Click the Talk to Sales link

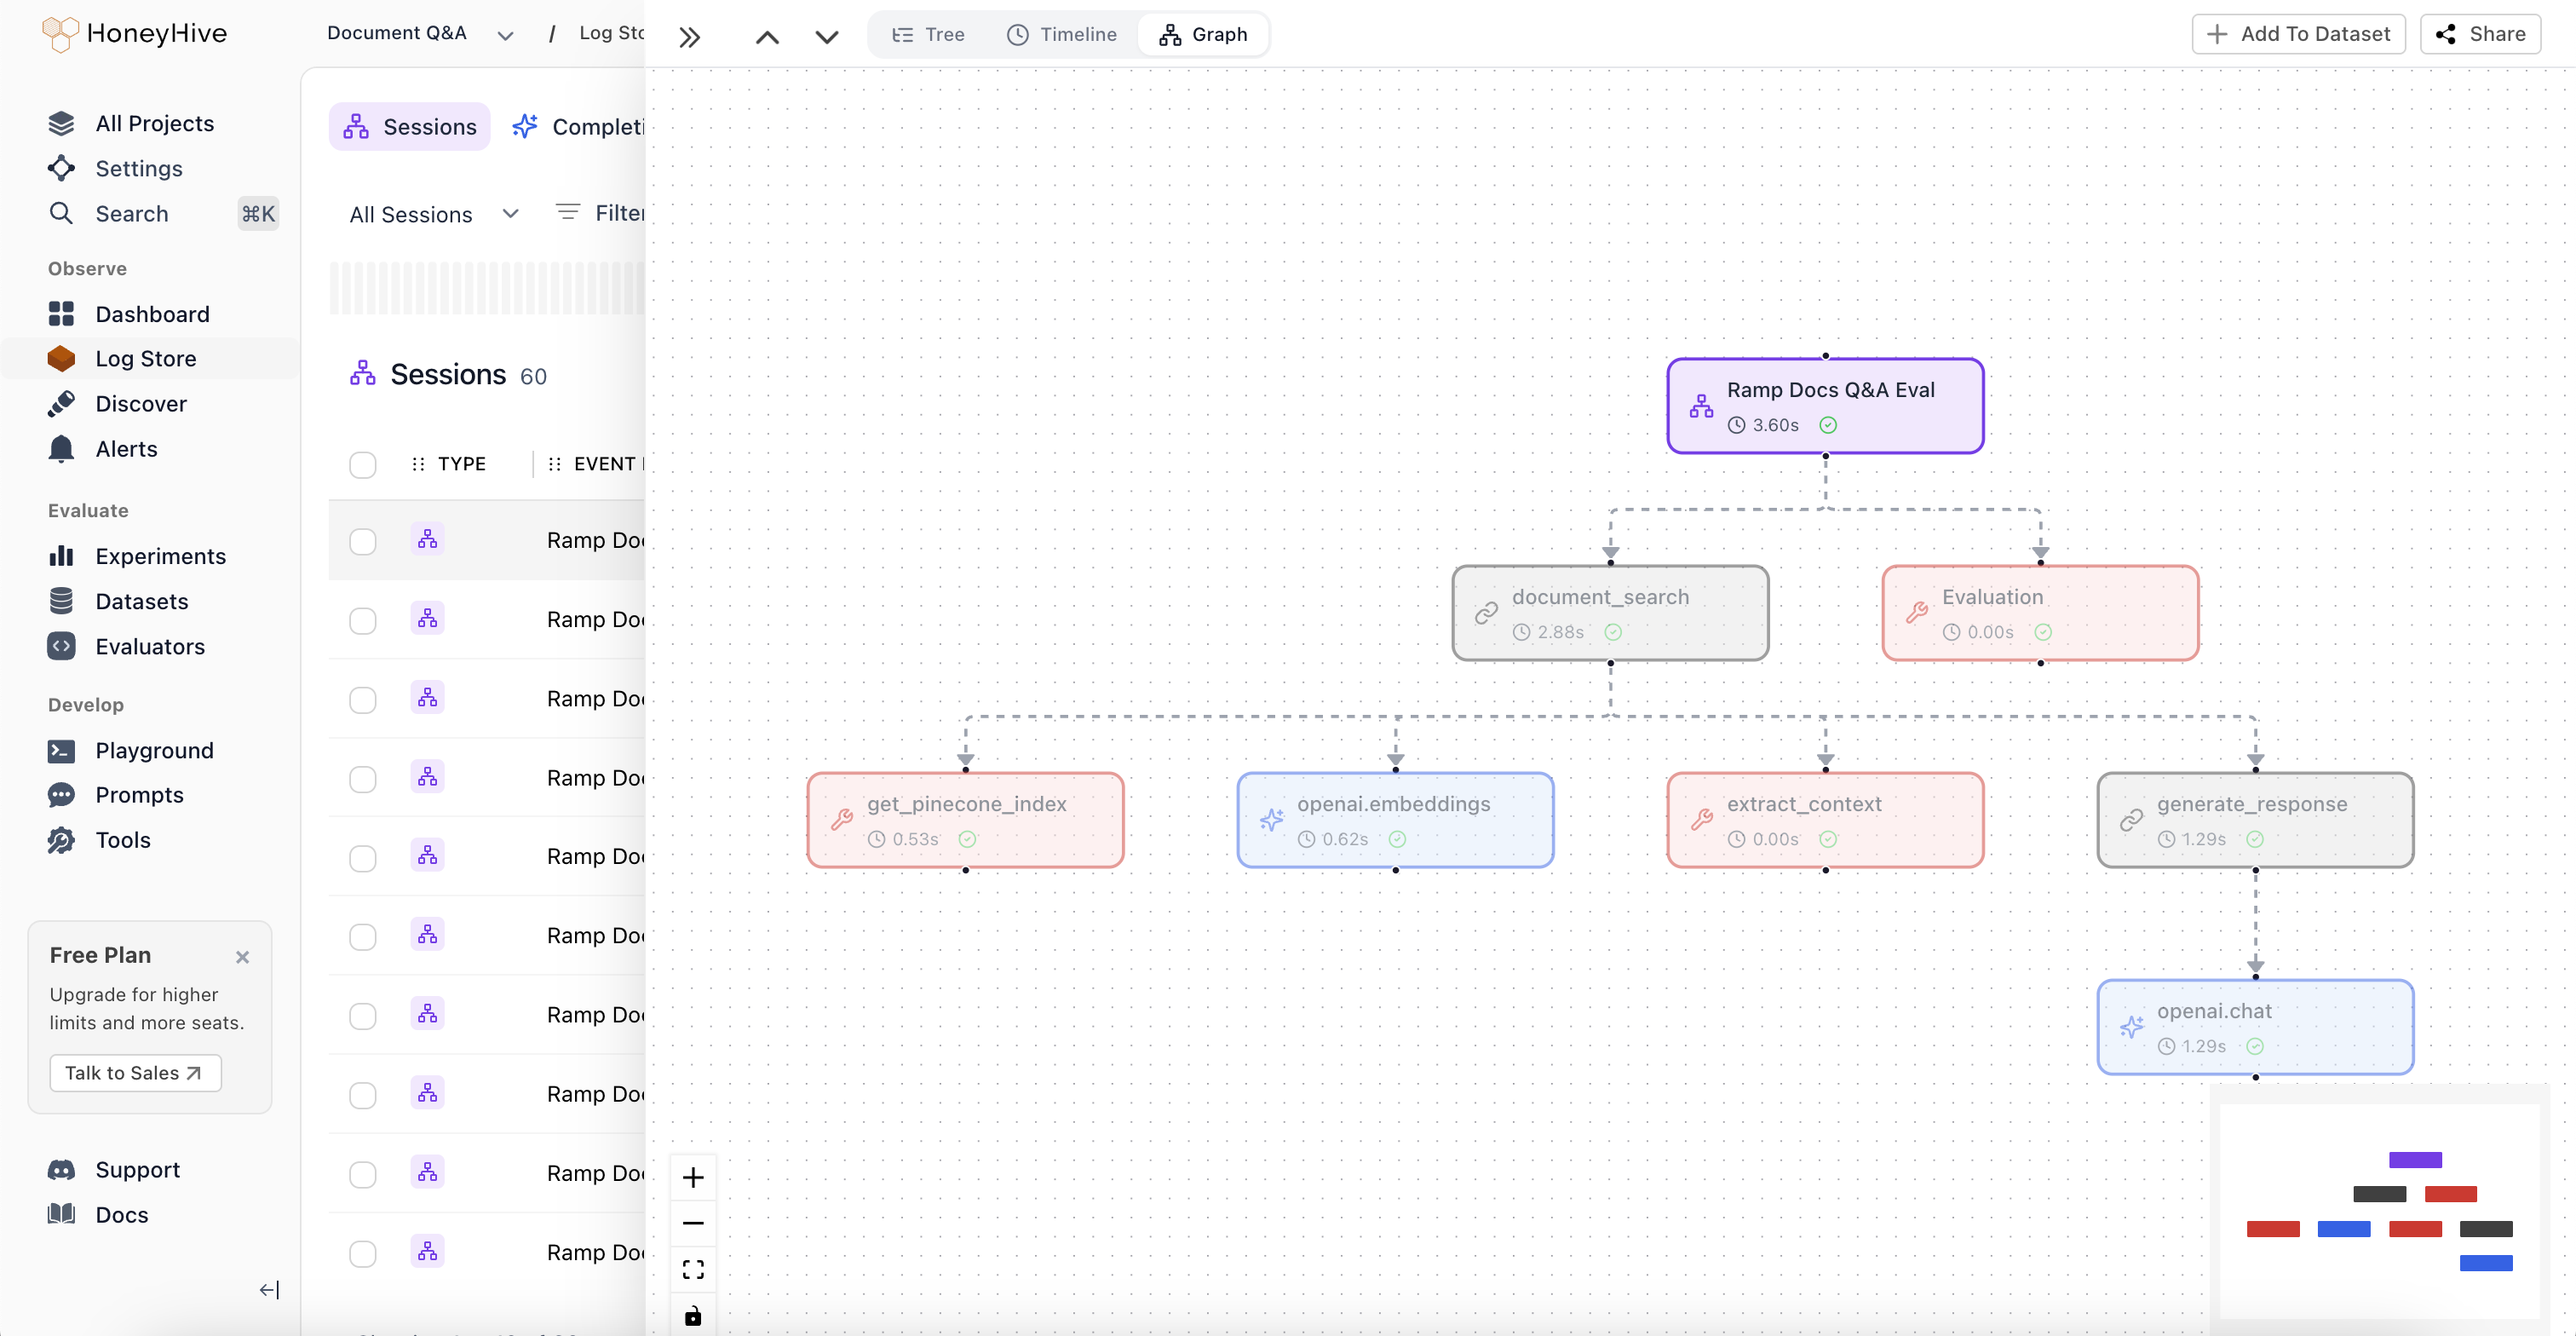coord(135,1072)
